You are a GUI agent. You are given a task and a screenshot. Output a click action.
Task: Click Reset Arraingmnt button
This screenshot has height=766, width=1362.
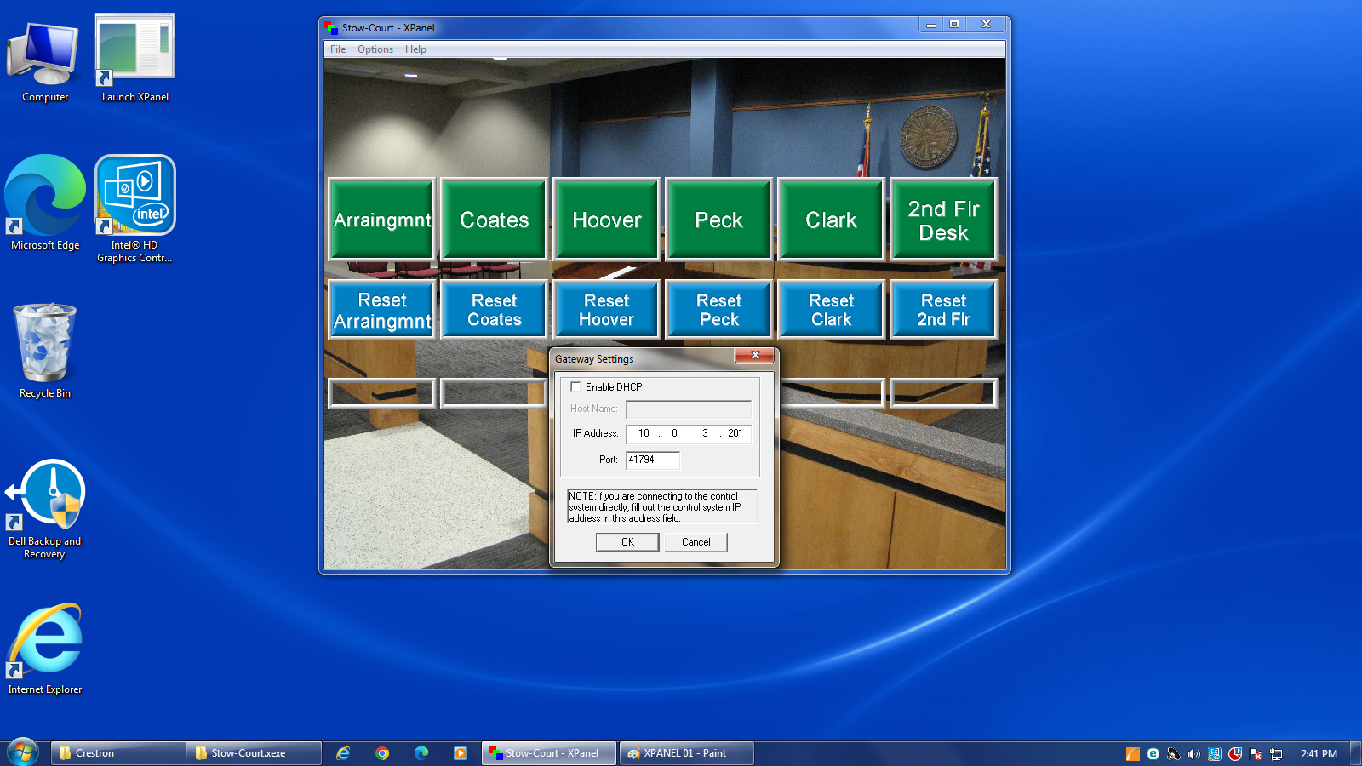pyautogui.click(x=382, y=311)
